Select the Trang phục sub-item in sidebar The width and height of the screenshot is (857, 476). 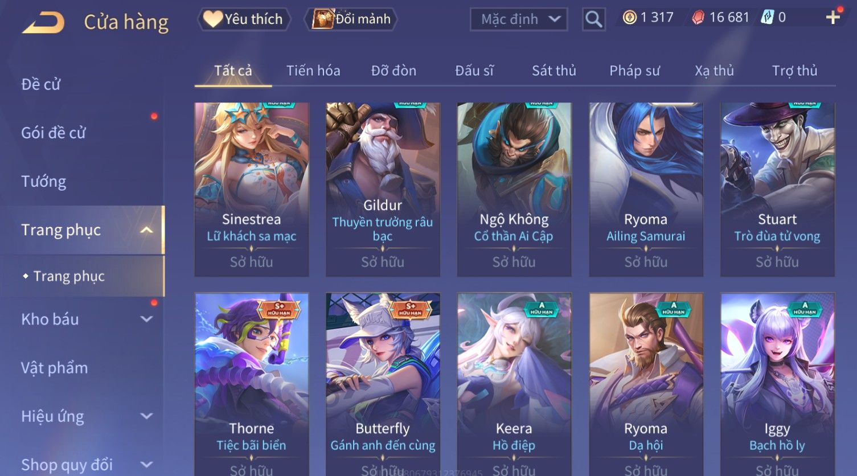[x=69, y=276]
